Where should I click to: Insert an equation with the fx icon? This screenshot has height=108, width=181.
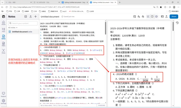coord(139,17)
